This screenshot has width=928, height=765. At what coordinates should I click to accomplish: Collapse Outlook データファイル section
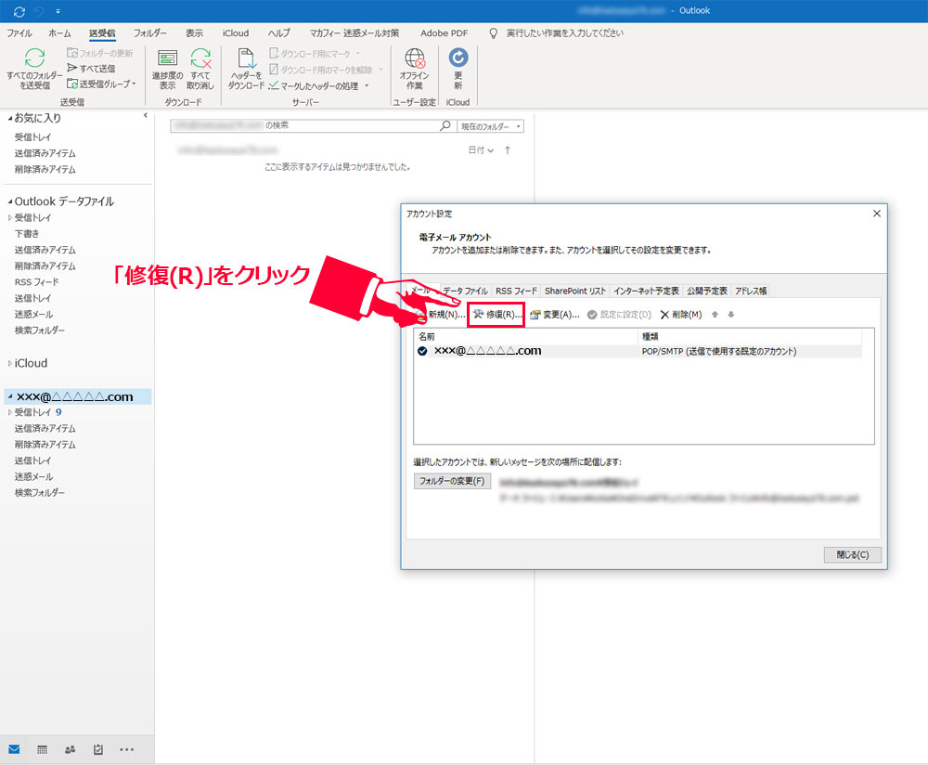[10, 201]
